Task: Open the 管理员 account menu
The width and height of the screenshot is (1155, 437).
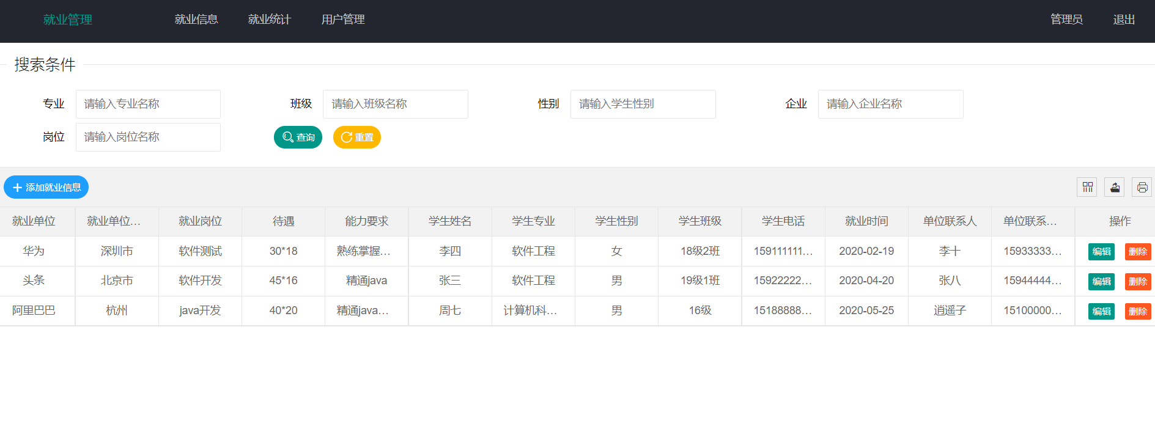Action: click(1066, 20)
